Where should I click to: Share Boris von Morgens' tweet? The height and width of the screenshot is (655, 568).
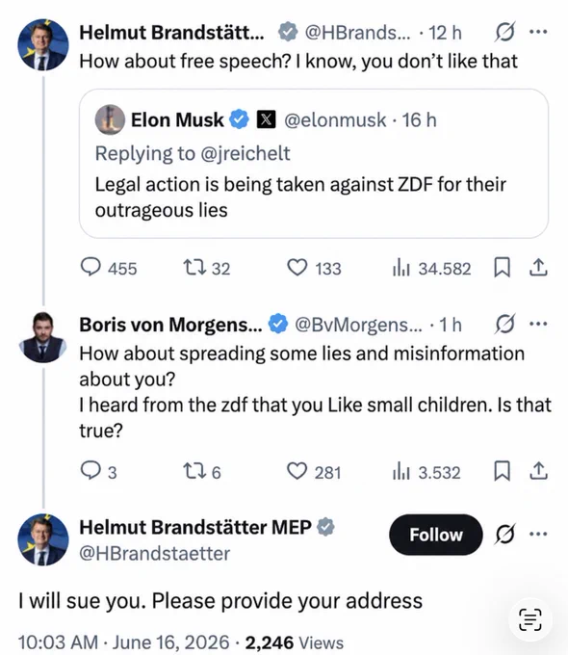click(538, 471)
